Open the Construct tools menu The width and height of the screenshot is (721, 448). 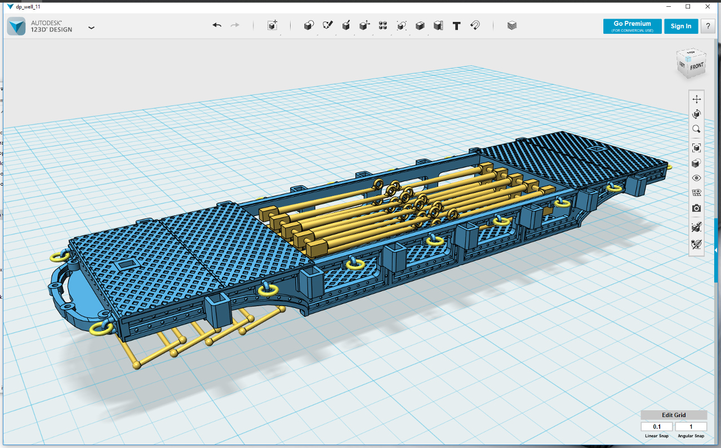point(346,25)
